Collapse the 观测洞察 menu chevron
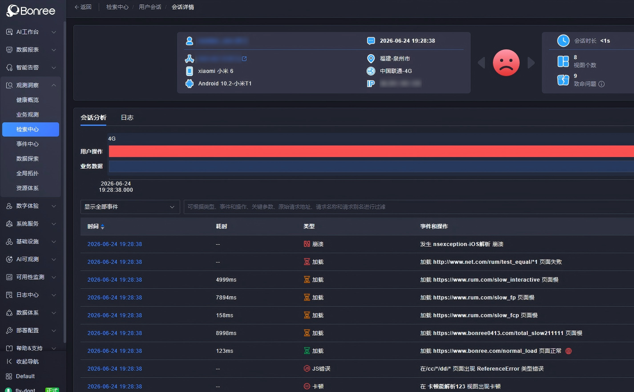The image size is (634, 392). 54,85
